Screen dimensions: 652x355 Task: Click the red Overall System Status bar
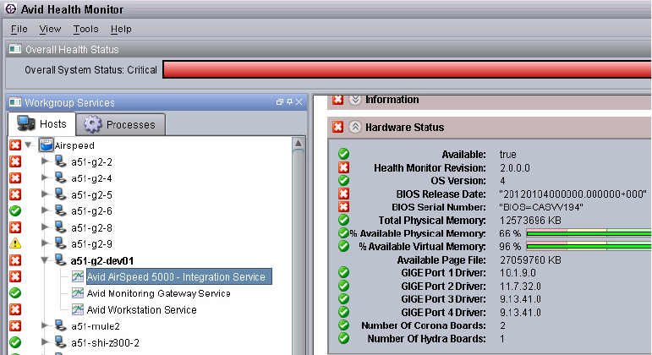[407, 69]
